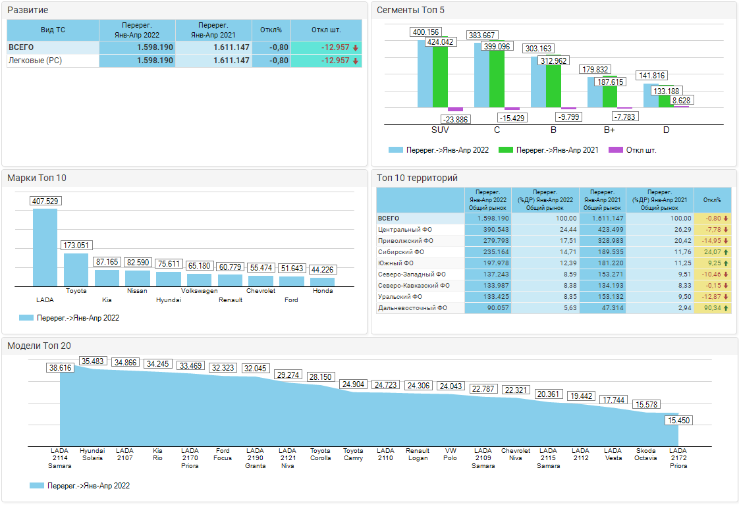Sort by Откл% header in Развитие table
Screen dimensions: 739x522
(271, 30)
